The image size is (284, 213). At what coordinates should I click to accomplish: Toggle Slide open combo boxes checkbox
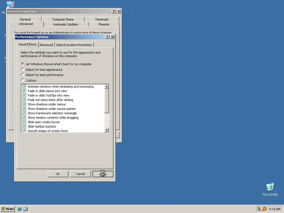point(24,122)
